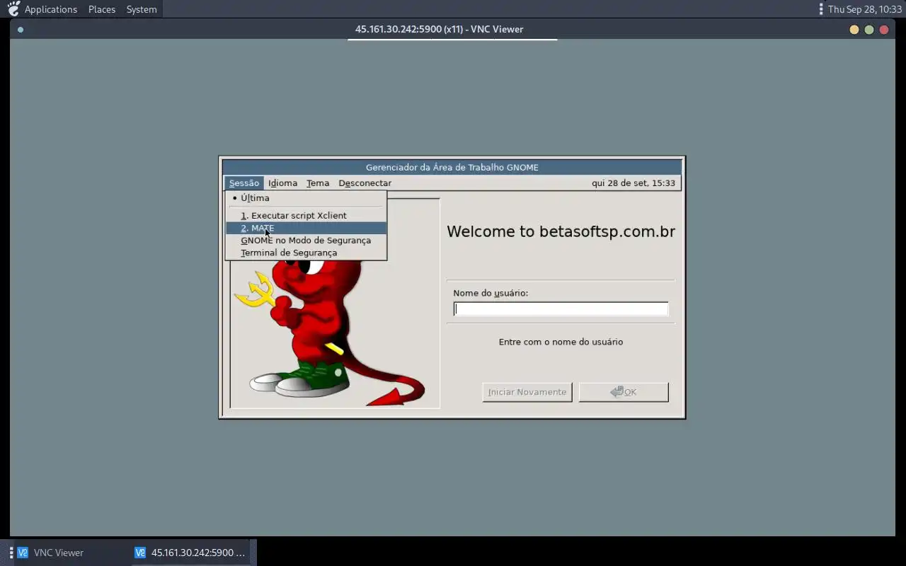The height and width of the screenshot is (566, 906).
Task: Select GNOME no Modo de Segurança
Action: point(306,241)
